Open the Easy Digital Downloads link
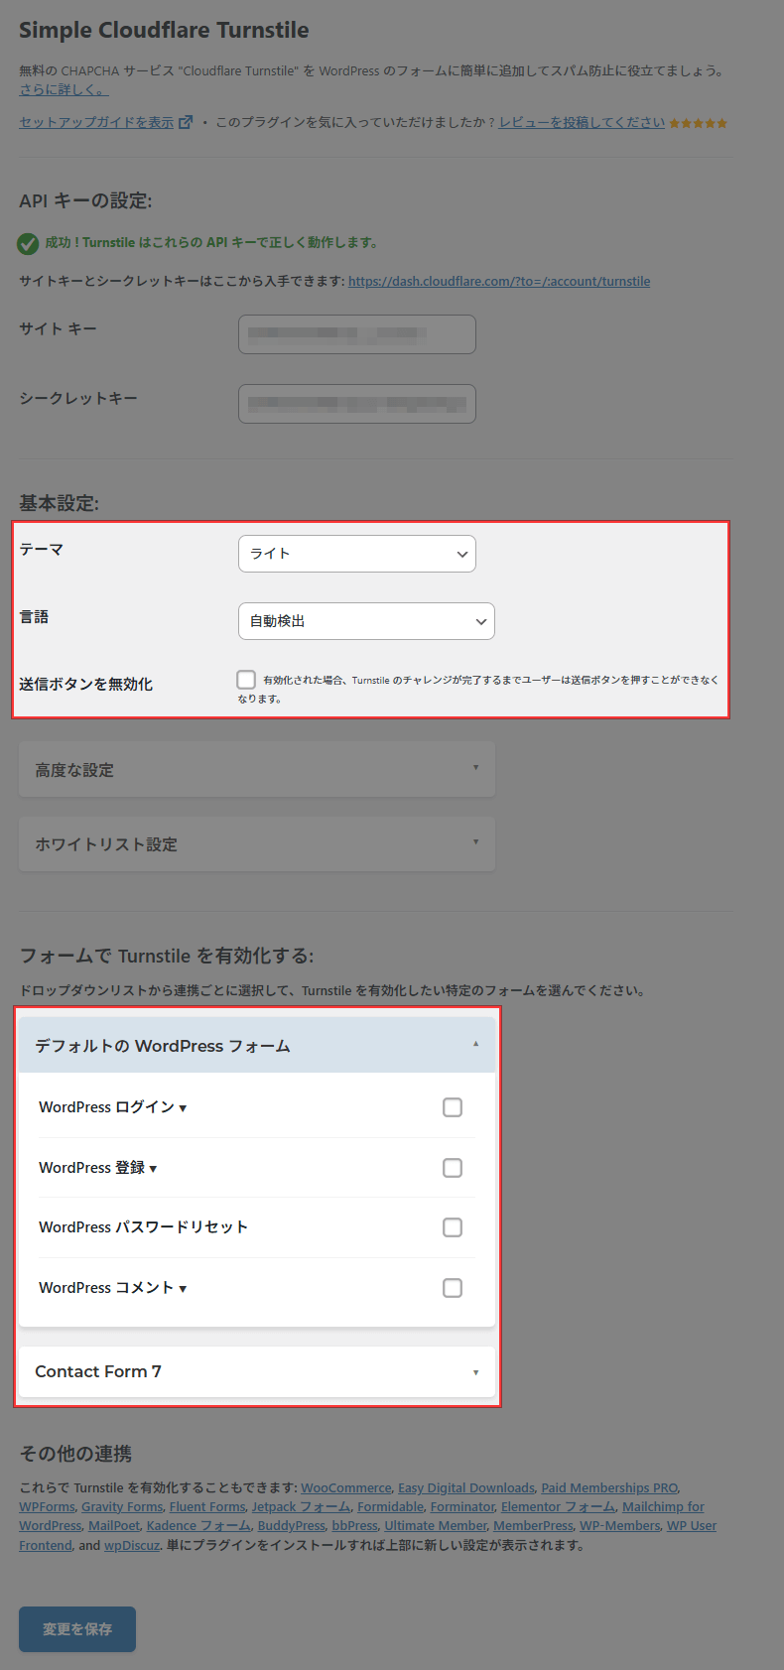This screenshot has height=1670, width=784. [466, 1487]
